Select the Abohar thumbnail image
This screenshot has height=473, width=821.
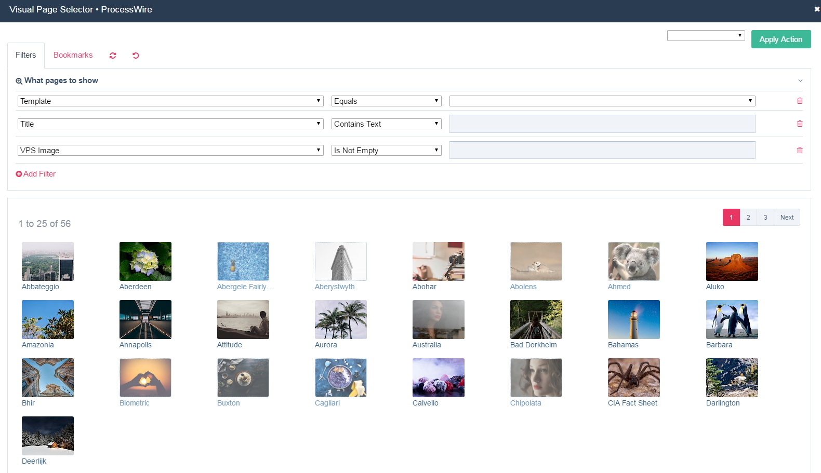point(439,261)
